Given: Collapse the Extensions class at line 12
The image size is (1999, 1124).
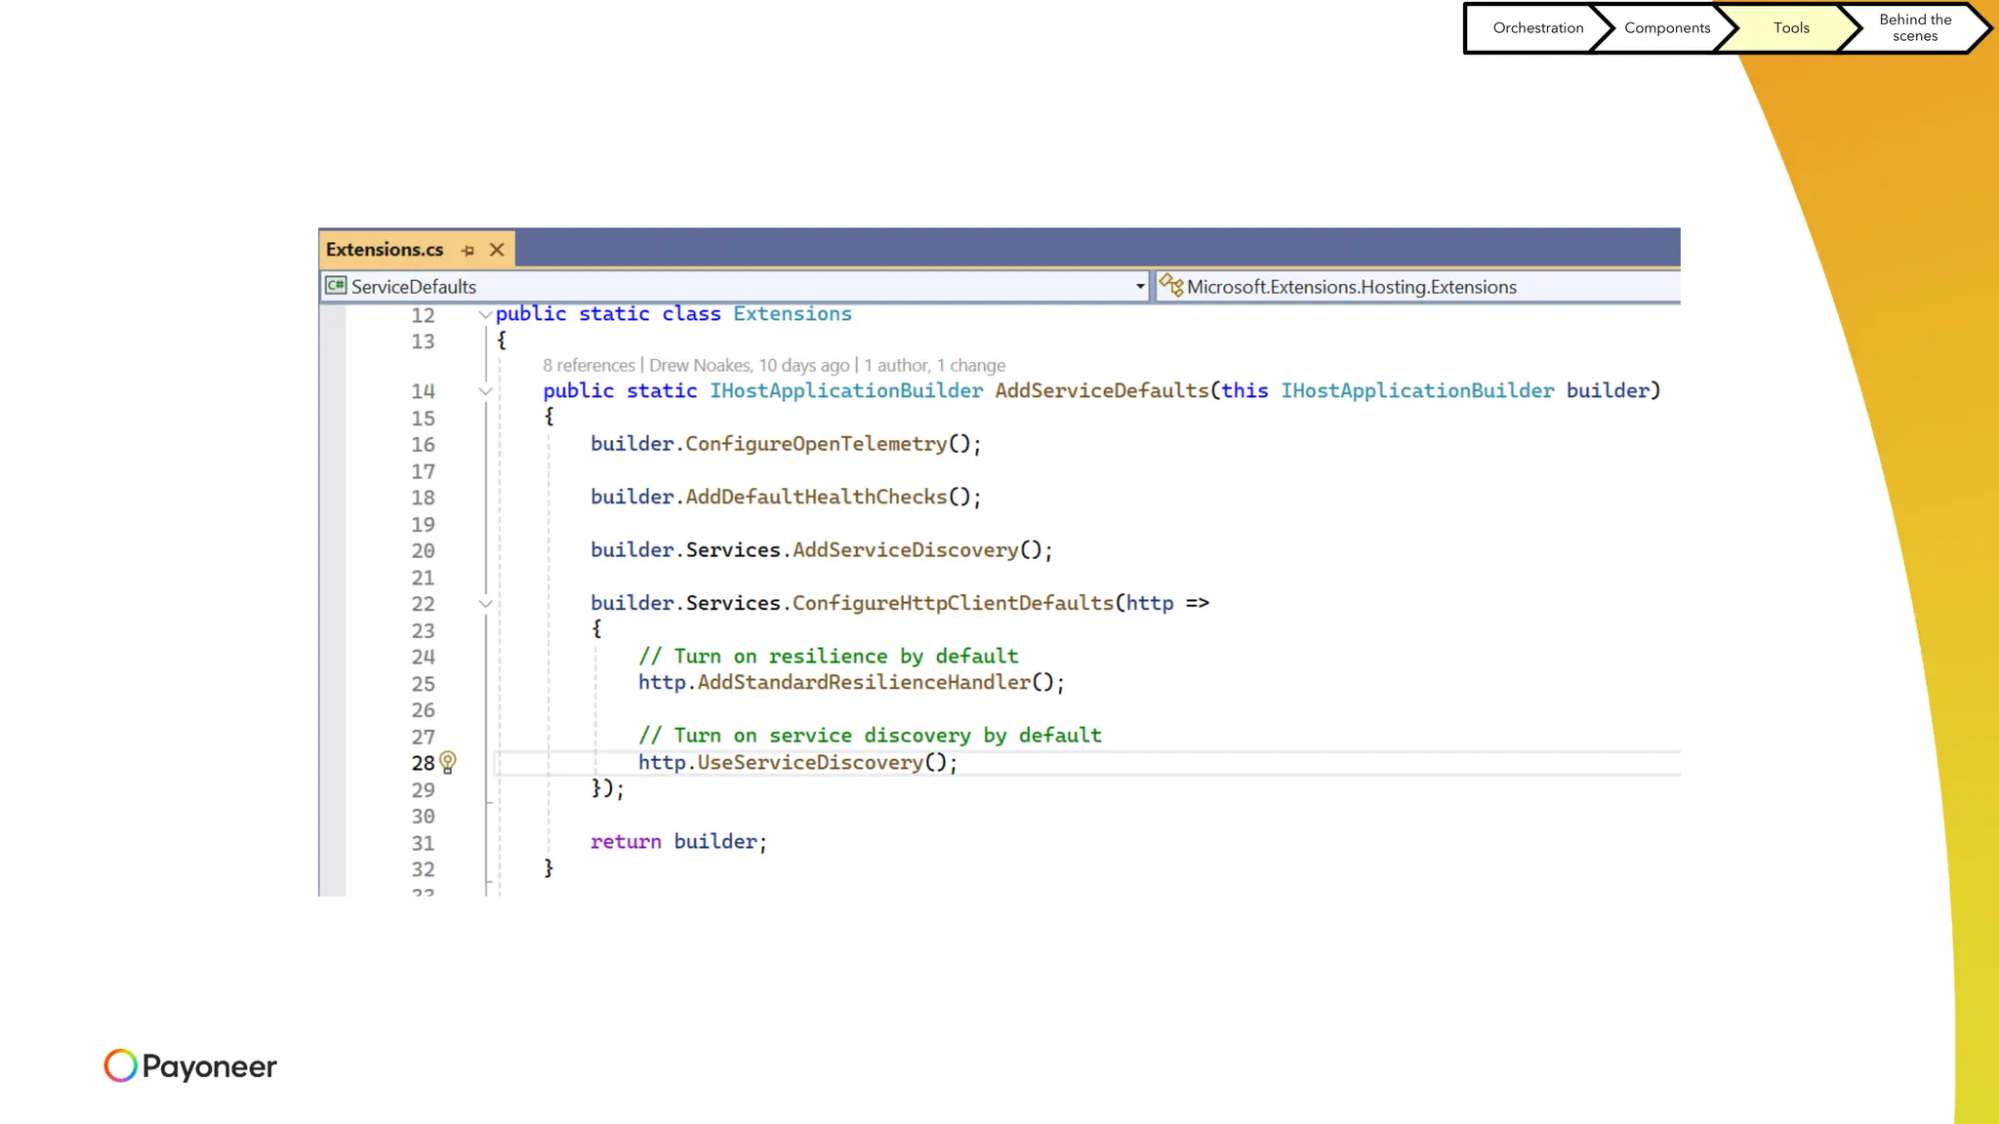Looking at the screenshot, I should coord(484,314).
